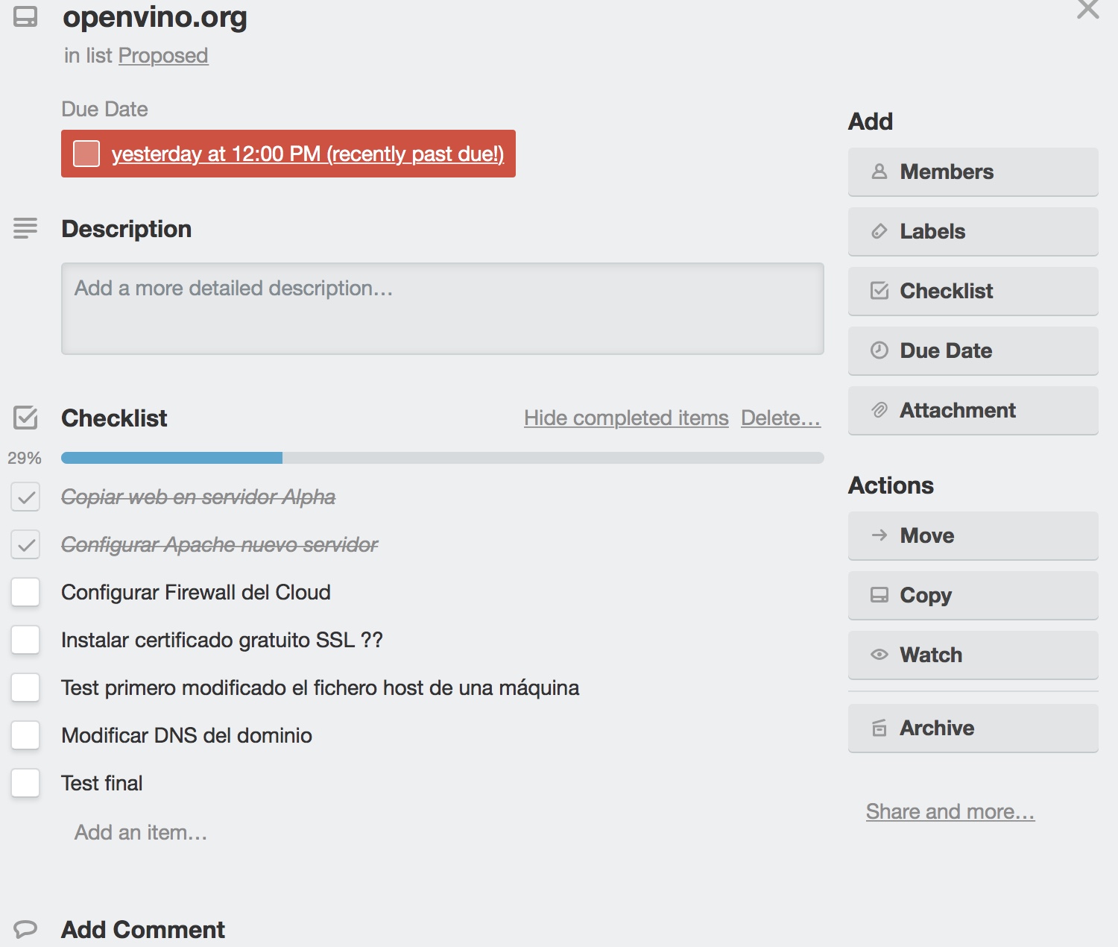This screenshot has width=1118, height=947.
Task: Click the Copy action button
Action: click(973, 595)
